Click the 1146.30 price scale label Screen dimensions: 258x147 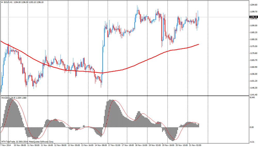pyautogui.click(x=254, y=88)
